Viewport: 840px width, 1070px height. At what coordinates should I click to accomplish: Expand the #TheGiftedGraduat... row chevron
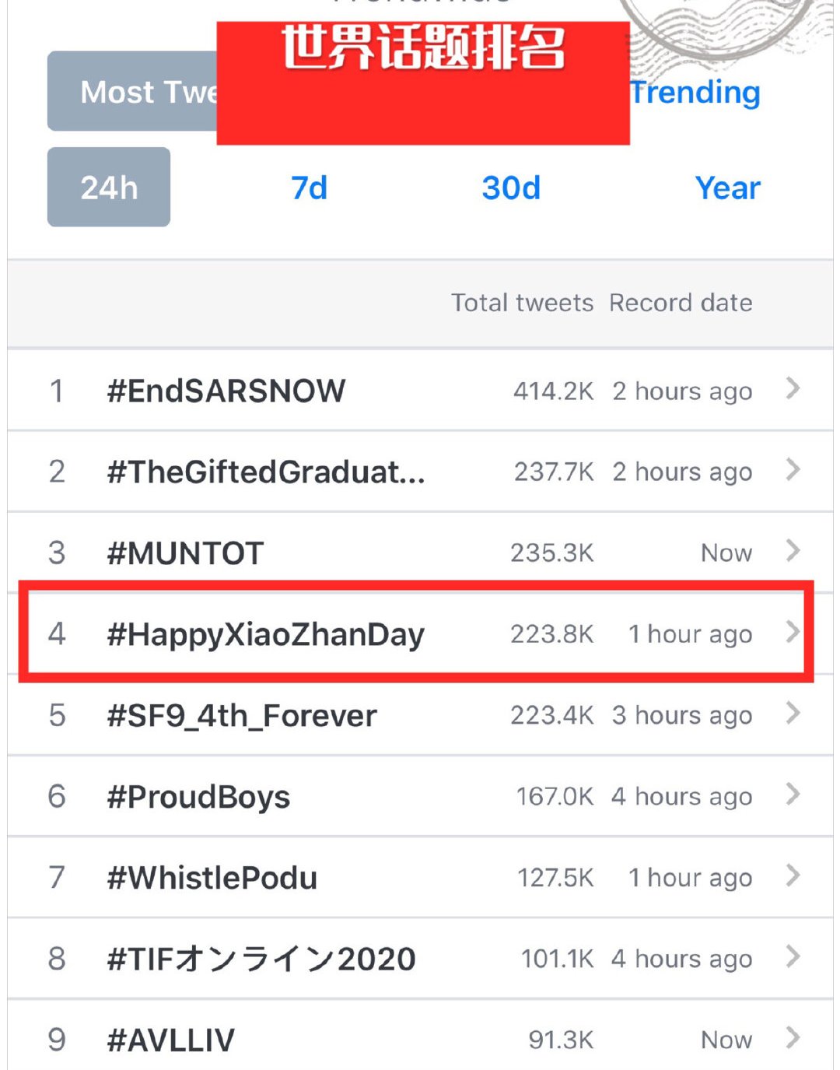point(793,469)
